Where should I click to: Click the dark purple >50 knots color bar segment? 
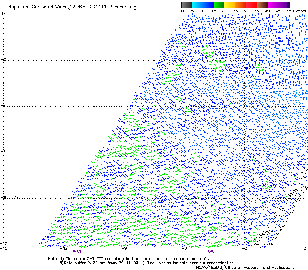click(x=288, y=5)
